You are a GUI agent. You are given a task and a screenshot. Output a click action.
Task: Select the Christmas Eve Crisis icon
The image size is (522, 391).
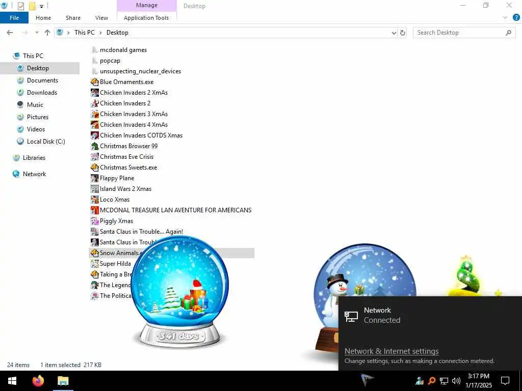tap(94, 157)
